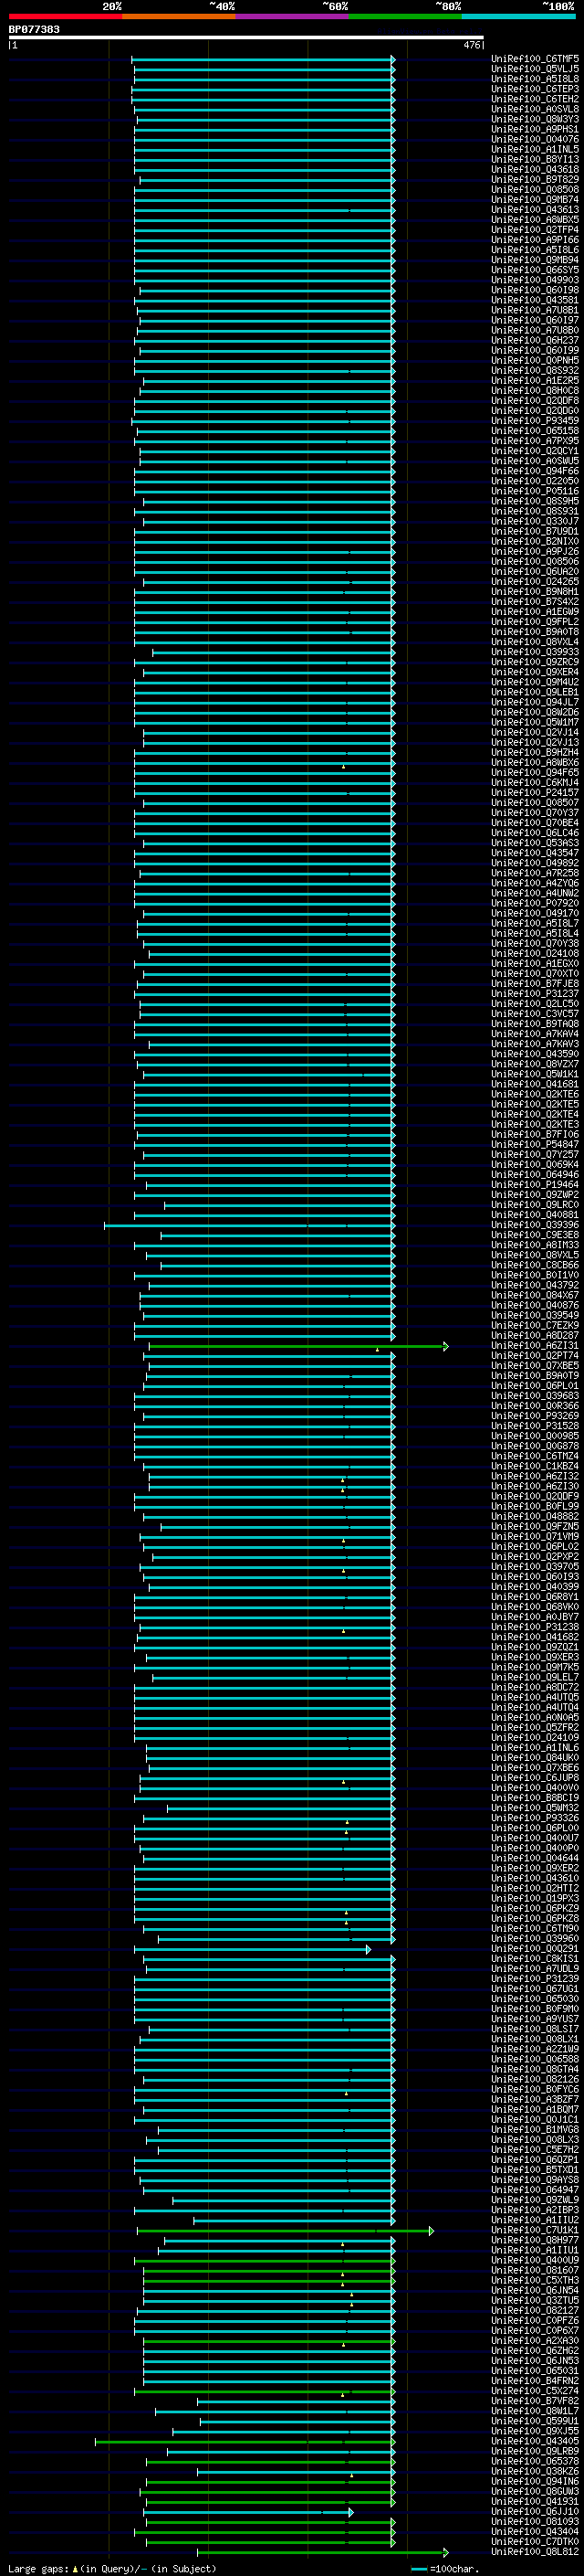
Task: Click alignment bar for UniRef100_Q39396
Action: pos(250,1225)
